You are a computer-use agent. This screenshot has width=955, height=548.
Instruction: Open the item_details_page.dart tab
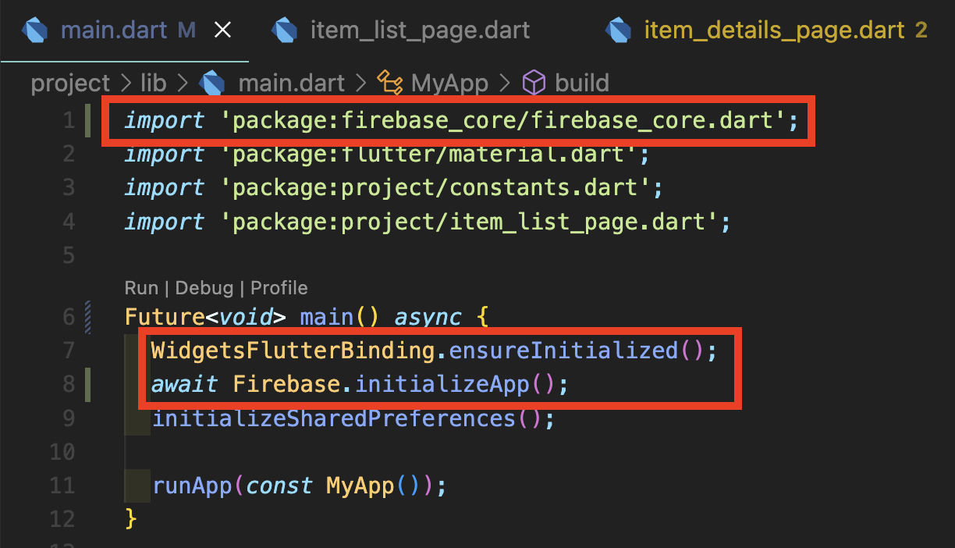coord(774,30)
